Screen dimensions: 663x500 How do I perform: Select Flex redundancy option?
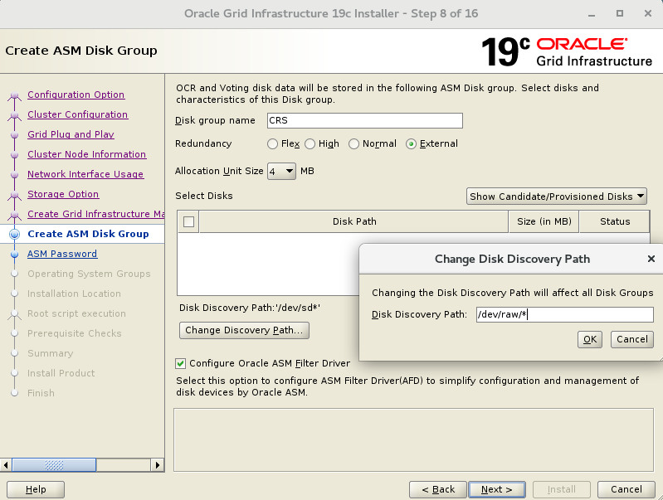(x=272, y=144)
